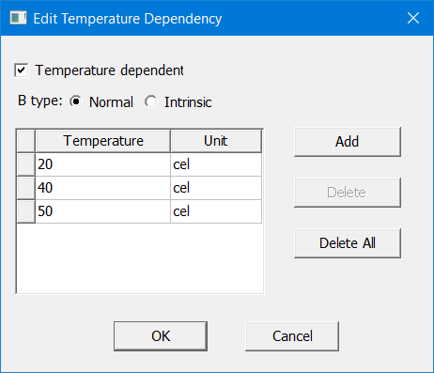Open the unit cell for the 40 row
434x373 pixels.
coord(216,188)
